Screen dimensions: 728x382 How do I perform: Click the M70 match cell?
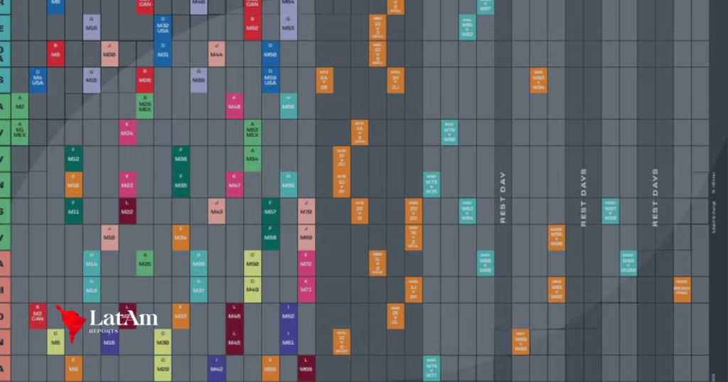pyautogui.click(x=306, y=211)
